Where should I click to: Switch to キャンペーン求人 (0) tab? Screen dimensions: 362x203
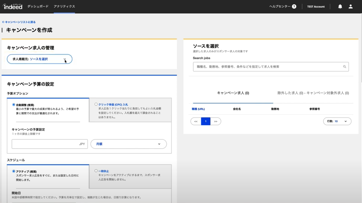(233, 93)
